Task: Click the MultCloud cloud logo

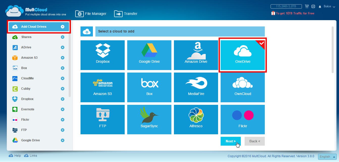Action: pyautogui.click(x=15, y=11)
